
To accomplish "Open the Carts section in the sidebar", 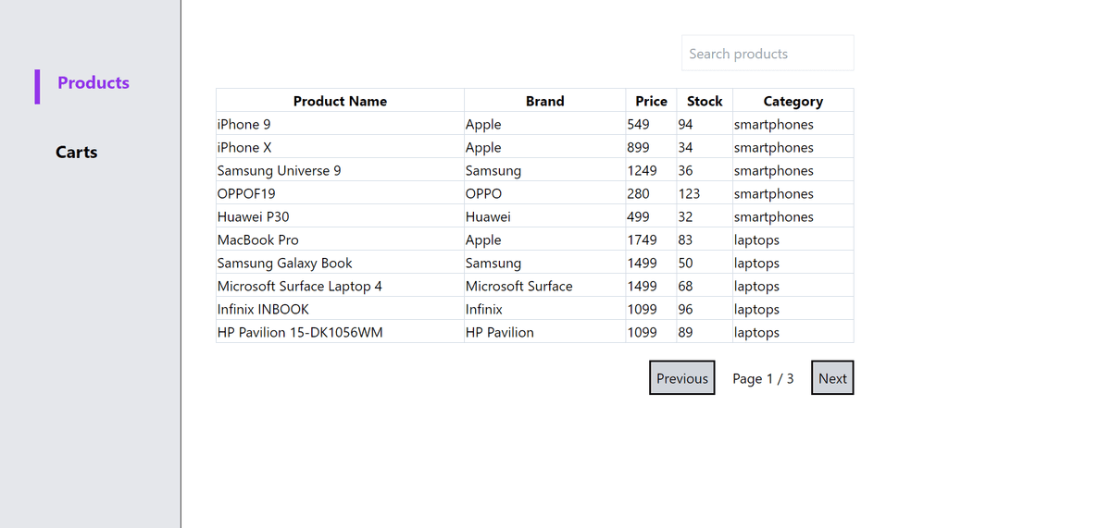I will [x=76, y=152].
